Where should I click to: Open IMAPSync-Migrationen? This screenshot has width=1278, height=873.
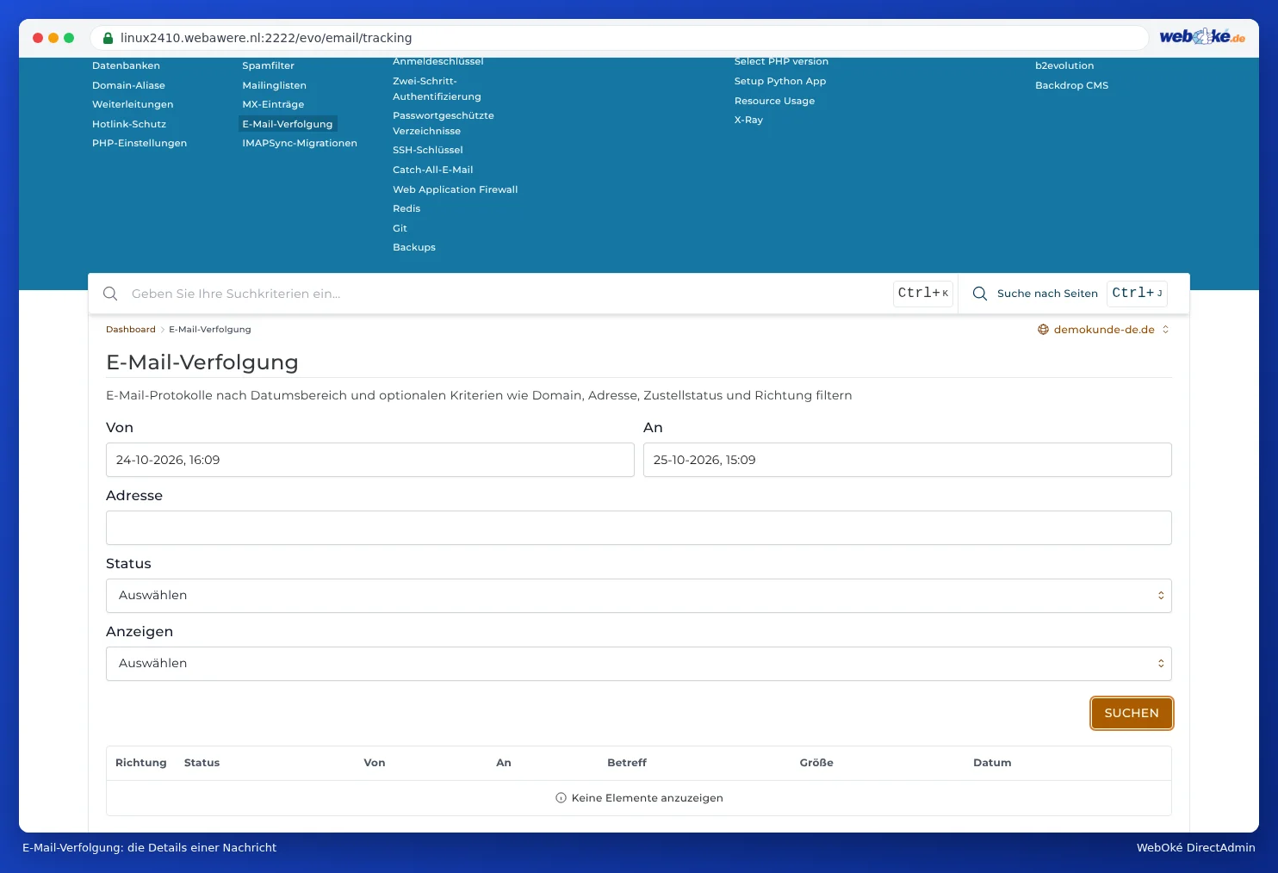point(300,143)
